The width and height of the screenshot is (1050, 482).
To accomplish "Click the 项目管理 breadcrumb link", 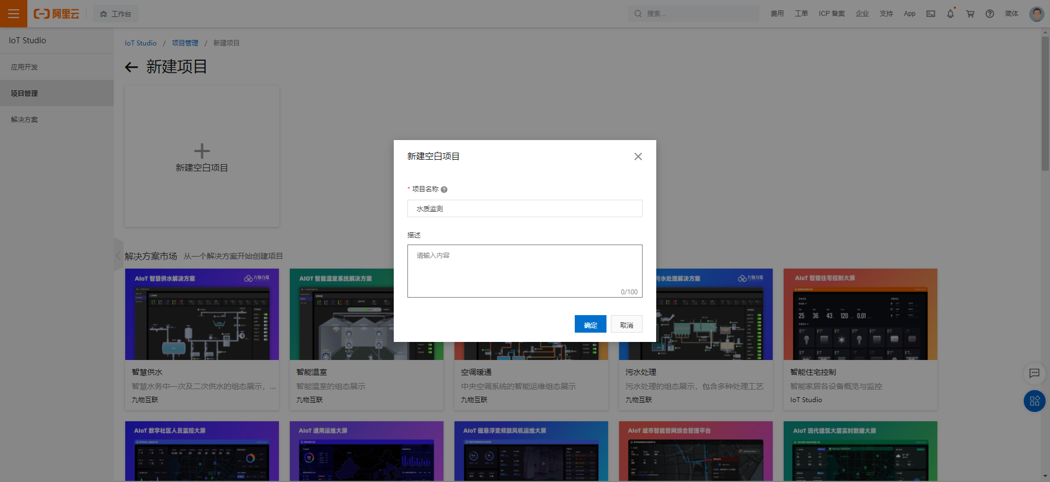I will 185,43.
